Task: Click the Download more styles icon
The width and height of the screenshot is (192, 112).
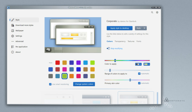Action: tap(12, 25)
